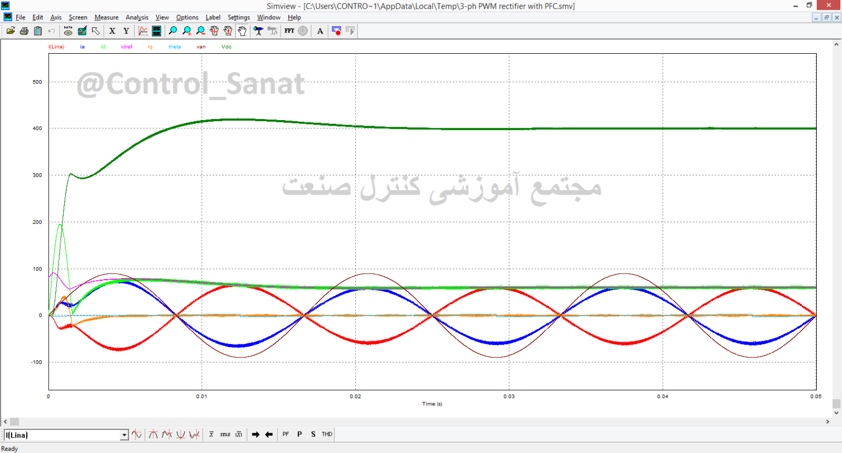Click the zoom in magnifier icon
This screenshot has width=842, height=453.
[187, 31]
